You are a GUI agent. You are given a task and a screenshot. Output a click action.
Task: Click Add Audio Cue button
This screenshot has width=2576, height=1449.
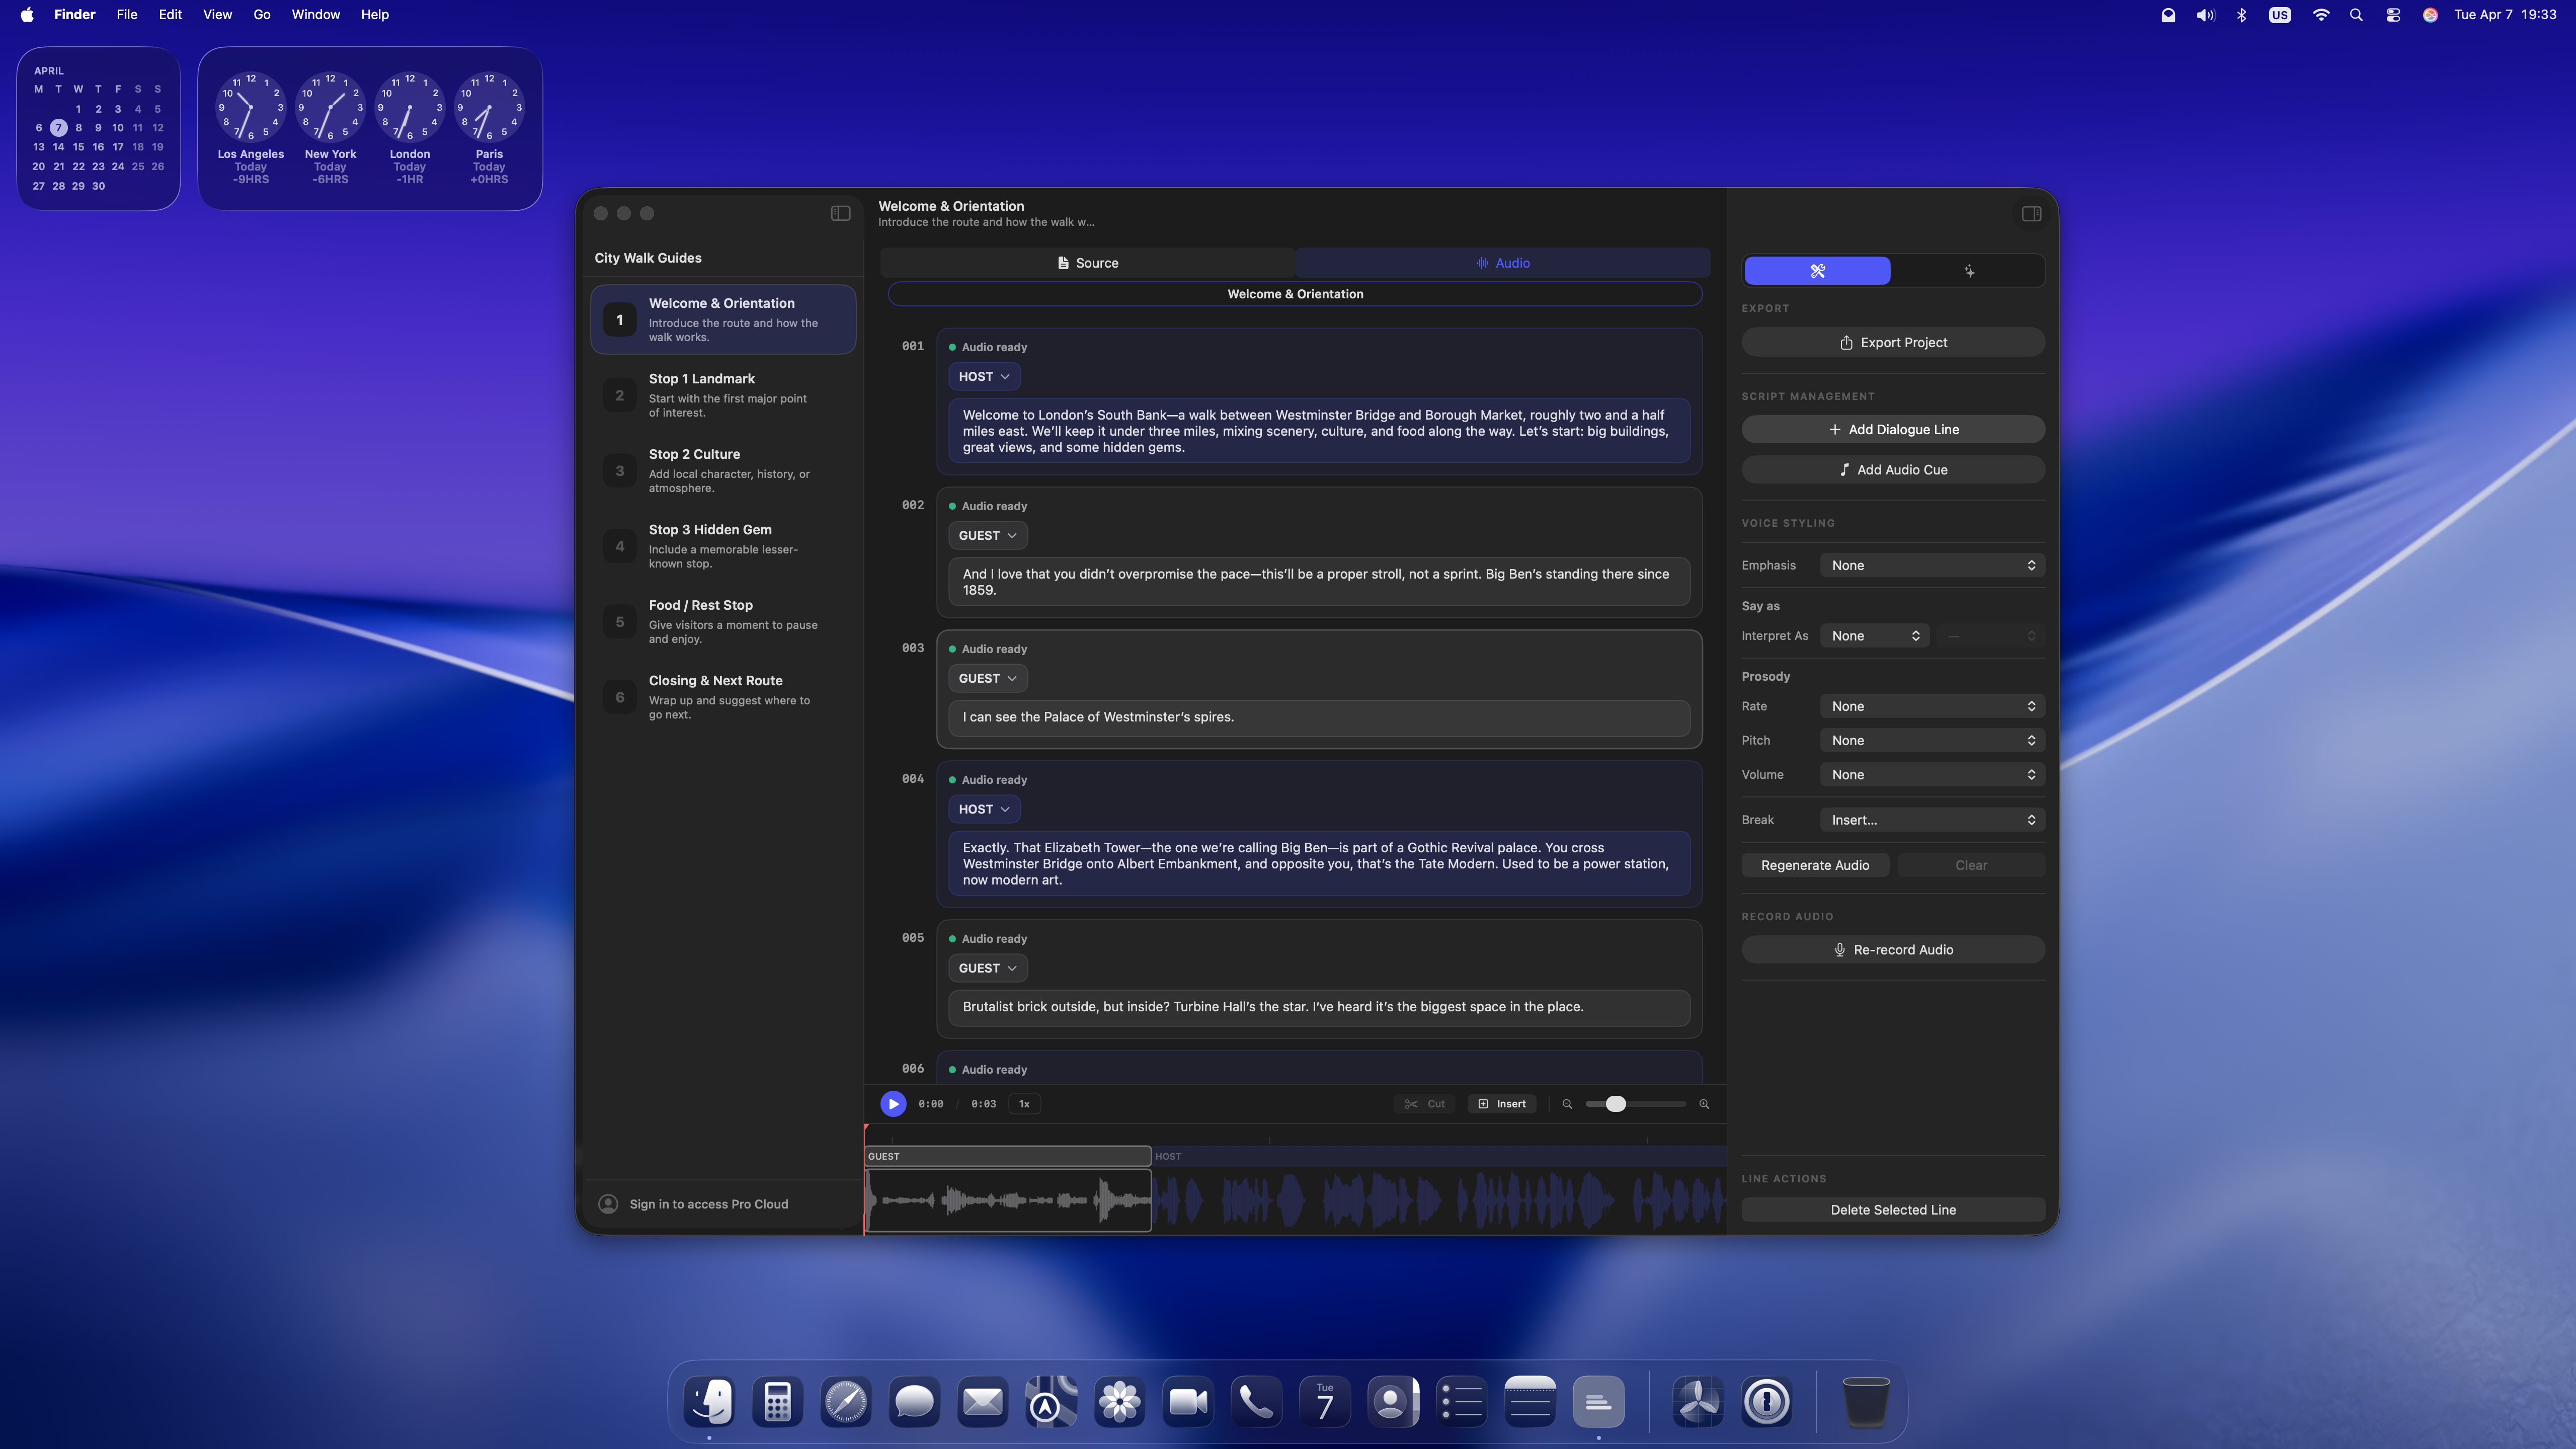1893,470
